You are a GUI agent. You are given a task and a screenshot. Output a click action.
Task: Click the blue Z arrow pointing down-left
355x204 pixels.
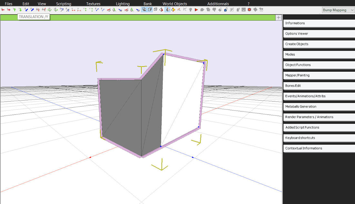pos(26,10)
